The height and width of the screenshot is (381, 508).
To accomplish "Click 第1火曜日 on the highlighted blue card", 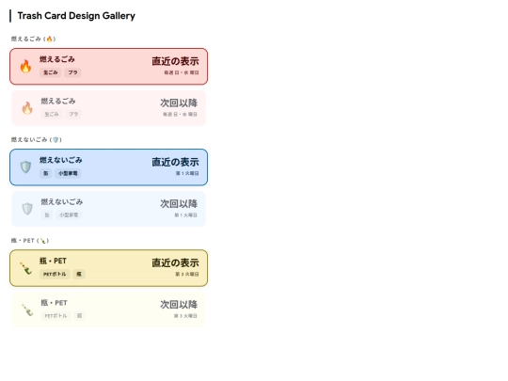I will (x=187, y=173).
